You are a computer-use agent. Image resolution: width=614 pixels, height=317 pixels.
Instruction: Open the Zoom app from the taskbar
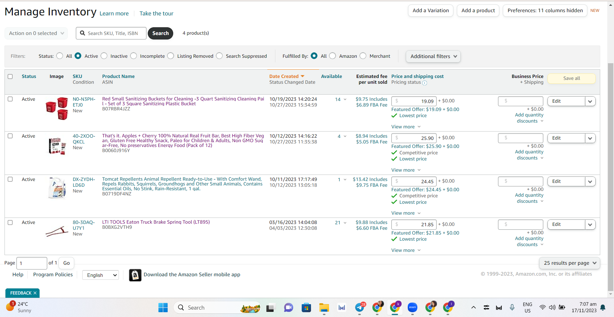[x=413, y=308]
